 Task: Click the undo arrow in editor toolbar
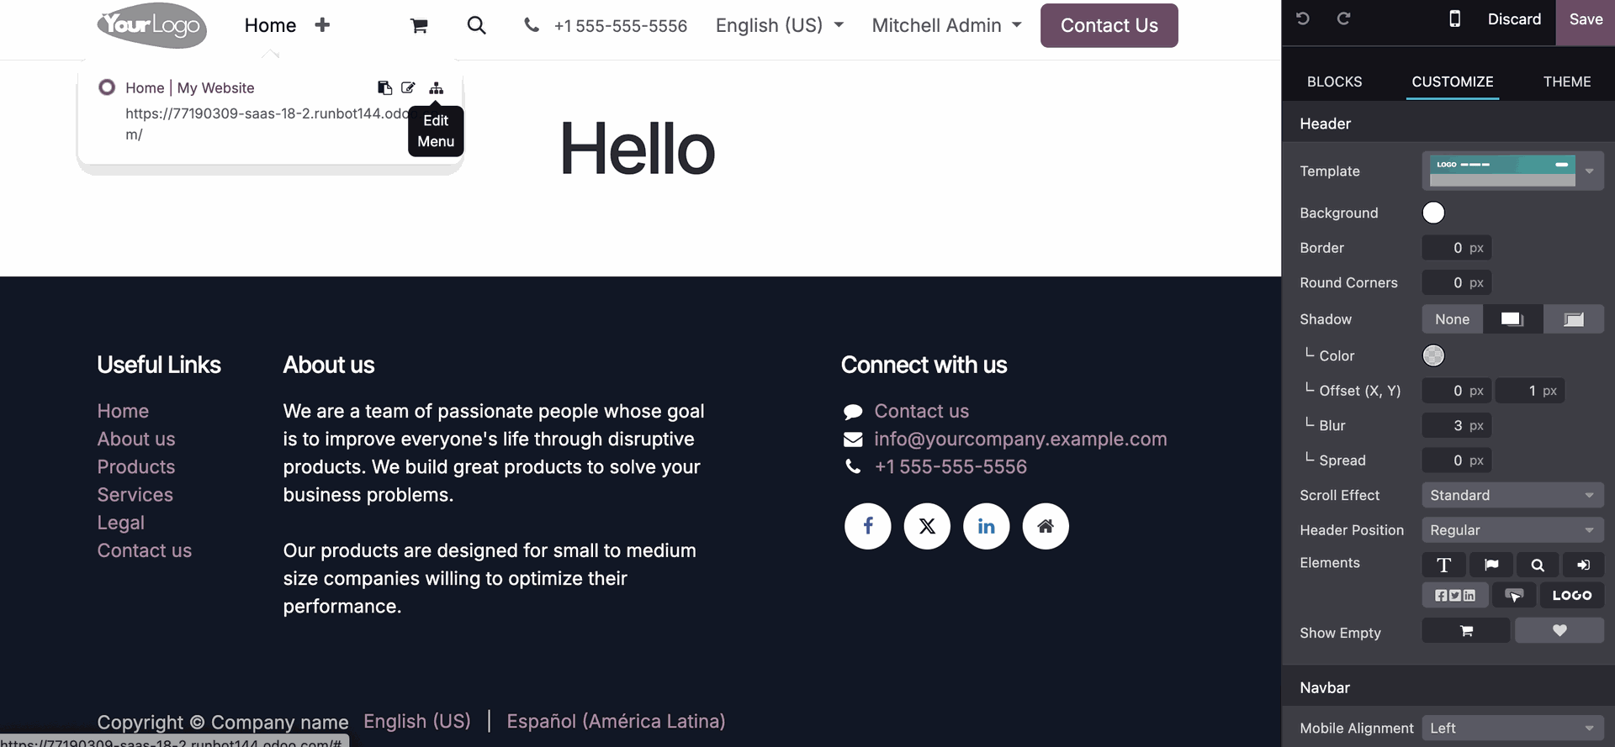pyautogui.click(x=1303, y=18)
